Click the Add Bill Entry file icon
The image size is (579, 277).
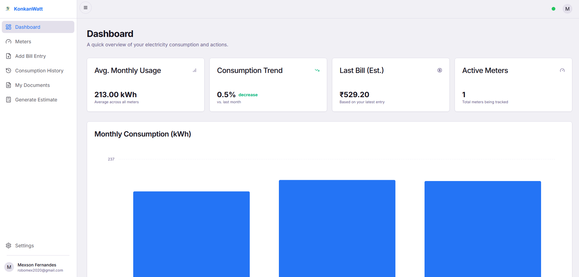[8, 56]
